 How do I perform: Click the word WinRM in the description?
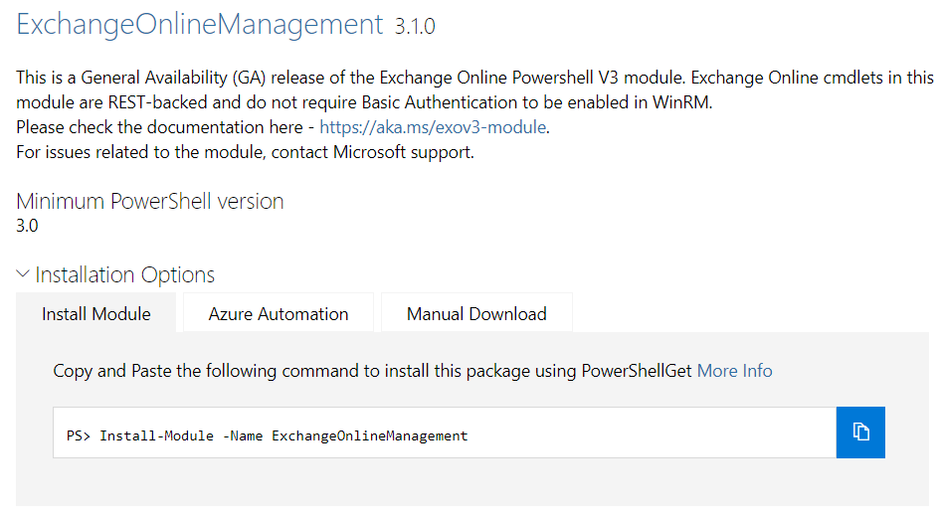pos(681,101)
